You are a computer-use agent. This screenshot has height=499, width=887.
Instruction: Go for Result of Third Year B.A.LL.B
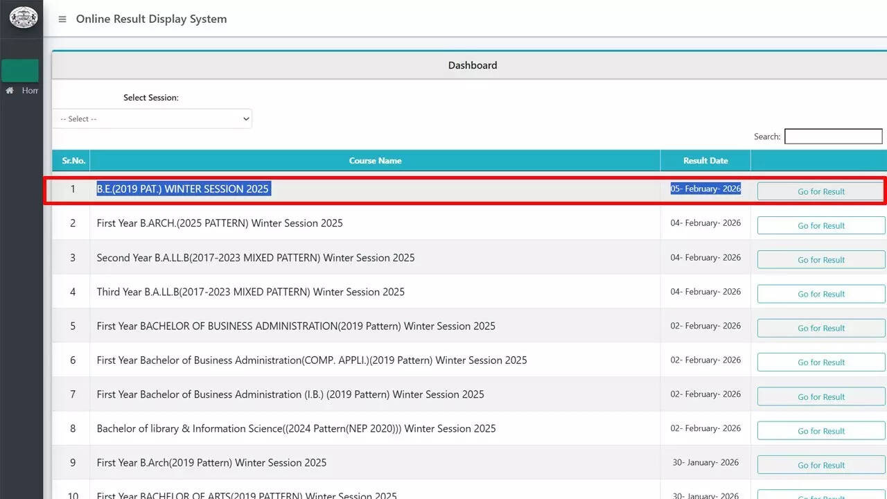pos(820,294)
